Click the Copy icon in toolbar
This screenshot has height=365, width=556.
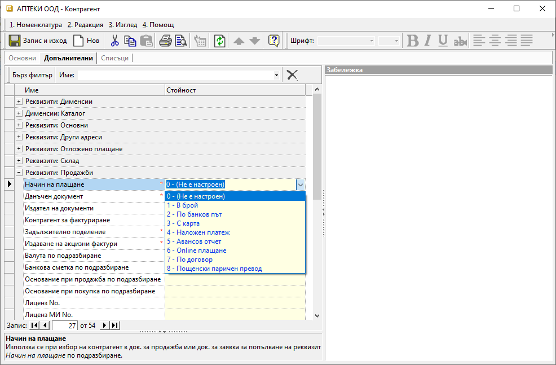tap(130, 41)
